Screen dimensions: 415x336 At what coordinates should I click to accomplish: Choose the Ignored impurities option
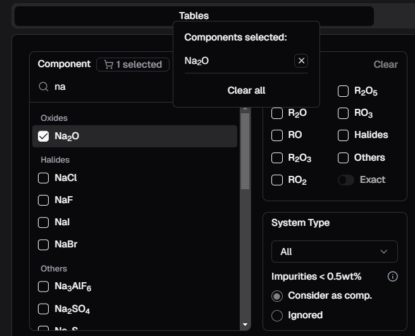coord(276,315)
